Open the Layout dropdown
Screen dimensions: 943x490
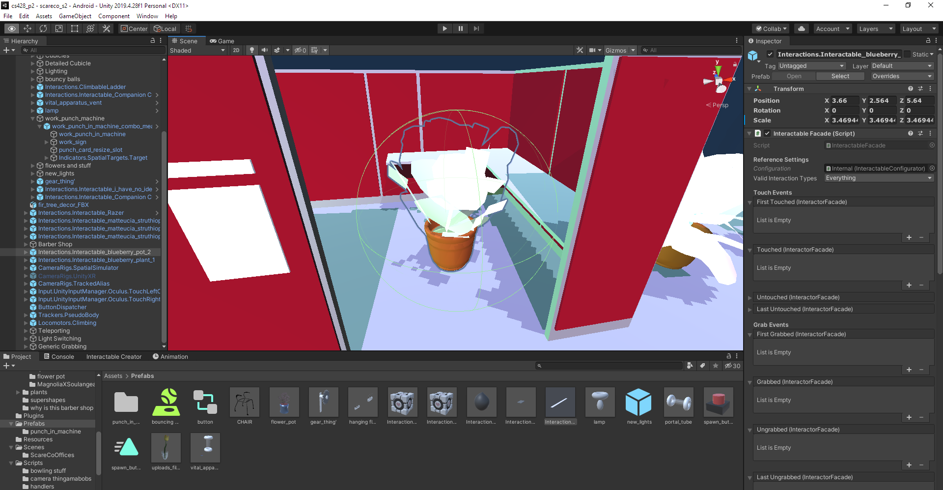pyautogui.click(x=919, y=29)
